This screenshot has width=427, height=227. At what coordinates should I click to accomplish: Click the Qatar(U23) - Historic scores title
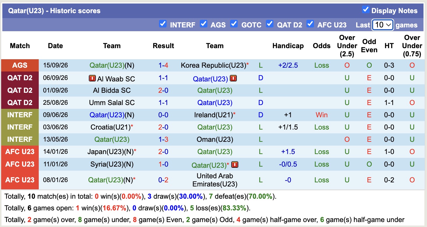click(x=54, y=11)
